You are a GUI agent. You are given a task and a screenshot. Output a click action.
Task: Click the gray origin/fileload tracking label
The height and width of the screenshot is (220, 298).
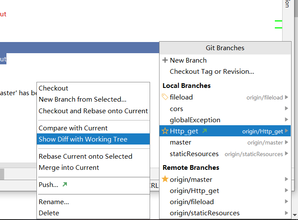(x=265, y=97)
